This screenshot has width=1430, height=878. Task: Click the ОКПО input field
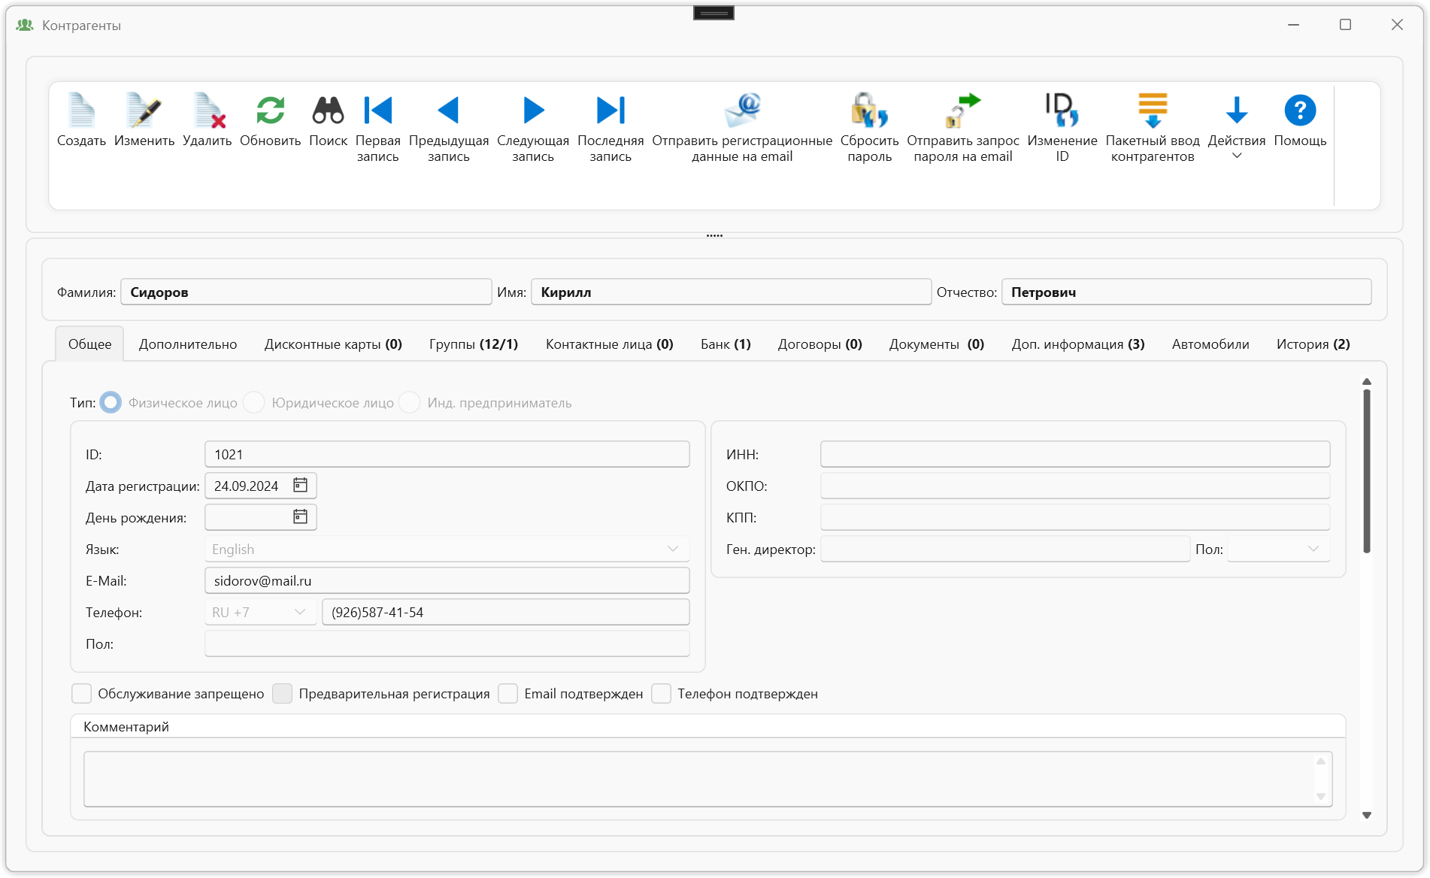pos(1075,486)
